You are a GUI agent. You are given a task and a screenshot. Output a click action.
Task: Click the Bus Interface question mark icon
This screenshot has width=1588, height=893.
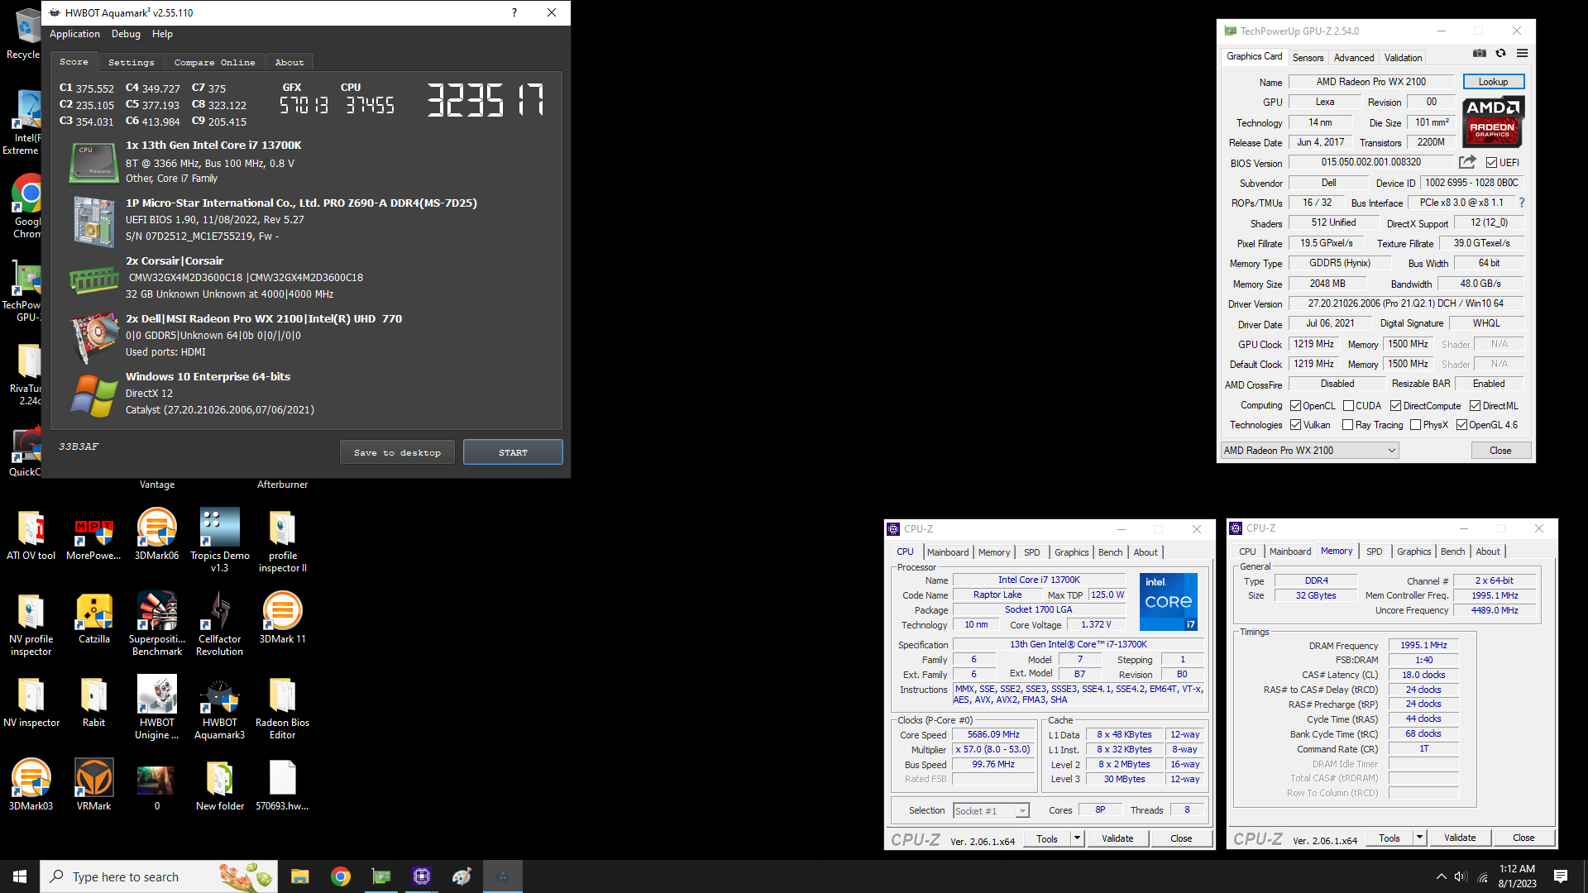(1522, 203)
